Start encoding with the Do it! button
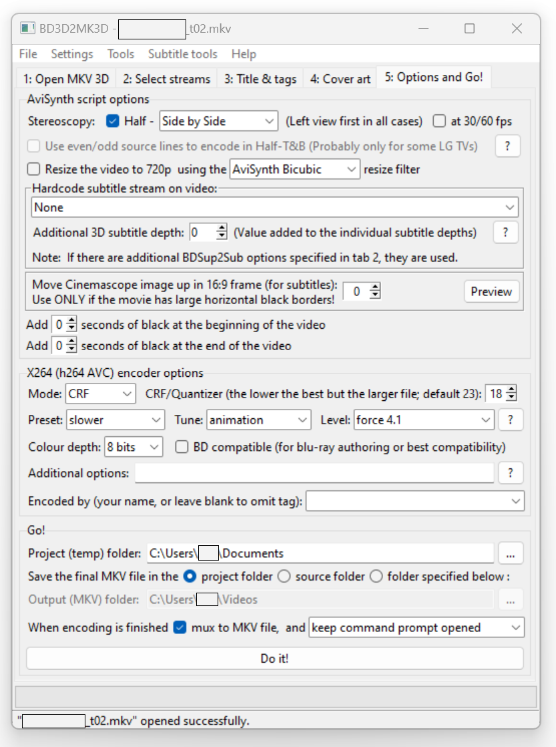The image size is (556, 747). point(275,658)
